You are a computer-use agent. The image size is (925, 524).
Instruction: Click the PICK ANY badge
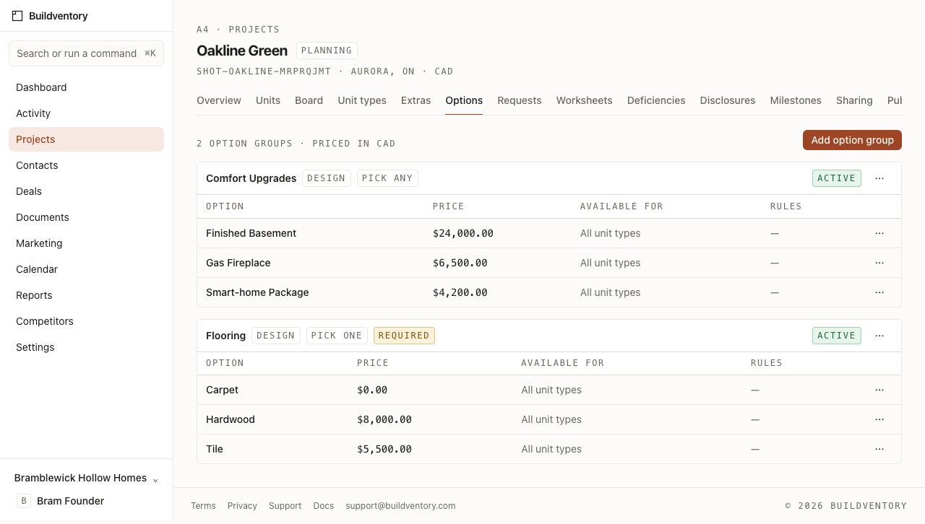(387, 178)
